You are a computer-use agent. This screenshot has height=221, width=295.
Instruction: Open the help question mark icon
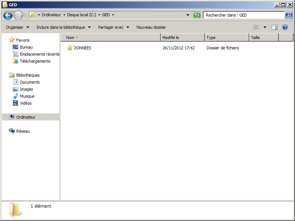coord(285,27)
